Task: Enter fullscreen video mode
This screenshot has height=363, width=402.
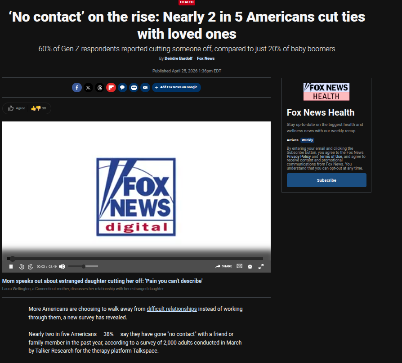Action: pyautogui.click(x=261, y=267)
